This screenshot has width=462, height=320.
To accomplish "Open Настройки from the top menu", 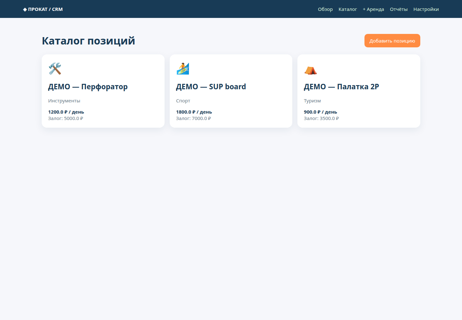I will (426, 9).
